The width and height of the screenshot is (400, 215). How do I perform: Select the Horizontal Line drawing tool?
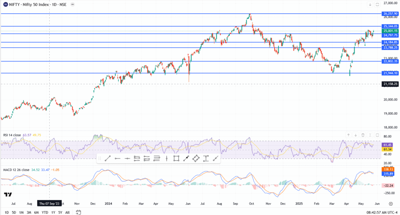click(127, 159)
